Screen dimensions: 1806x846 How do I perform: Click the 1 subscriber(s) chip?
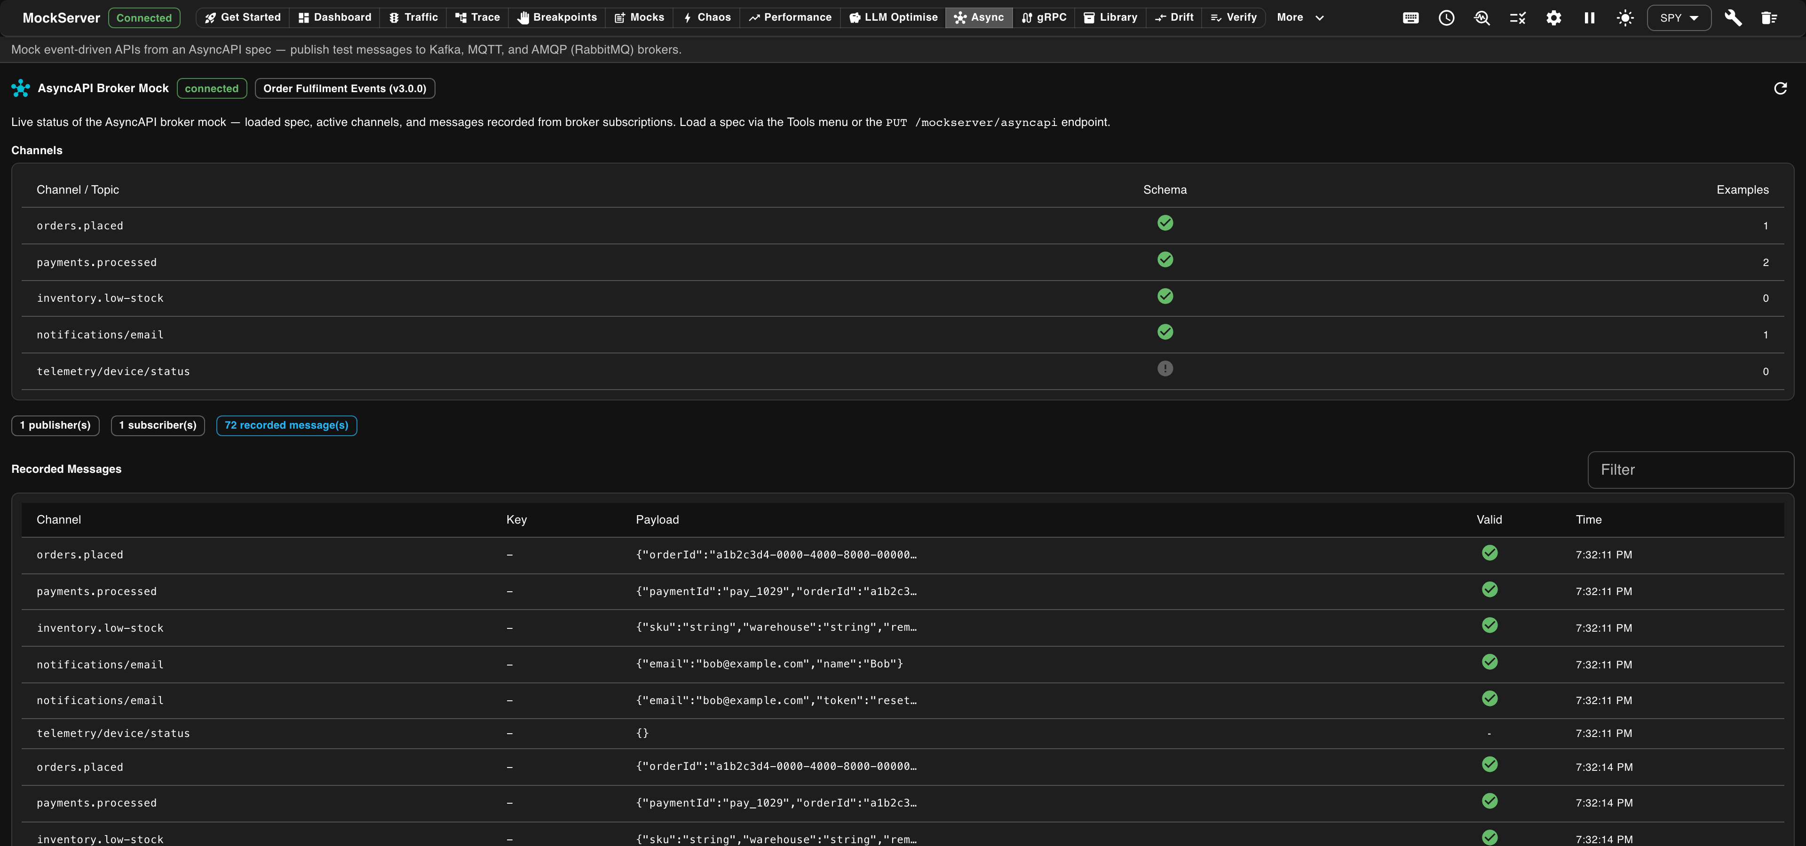click(158, 425)
